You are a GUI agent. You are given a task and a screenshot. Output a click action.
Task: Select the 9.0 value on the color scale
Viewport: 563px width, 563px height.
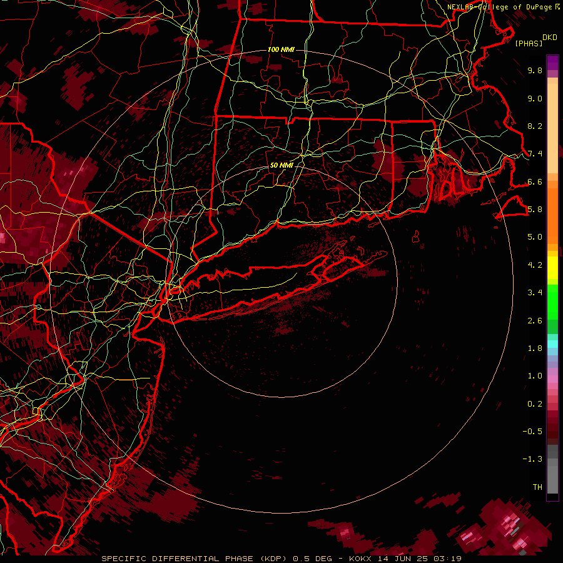pyautogui.click(x=535, y=98)
